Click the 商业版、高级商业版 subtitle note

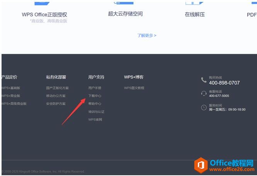tap(49, 21)
